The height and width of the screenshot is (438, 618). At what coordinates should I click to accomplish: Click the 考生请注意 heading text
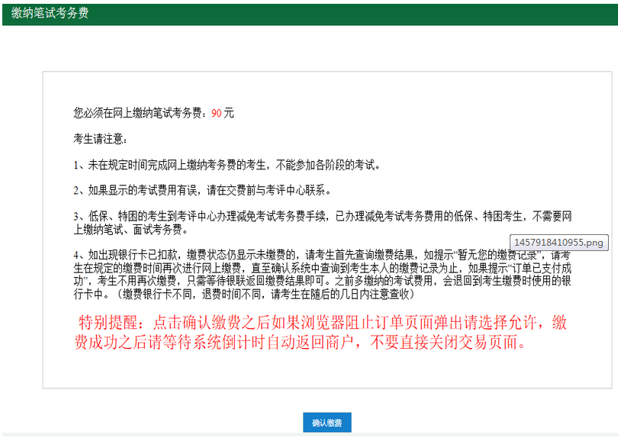(x=100, y=140)
